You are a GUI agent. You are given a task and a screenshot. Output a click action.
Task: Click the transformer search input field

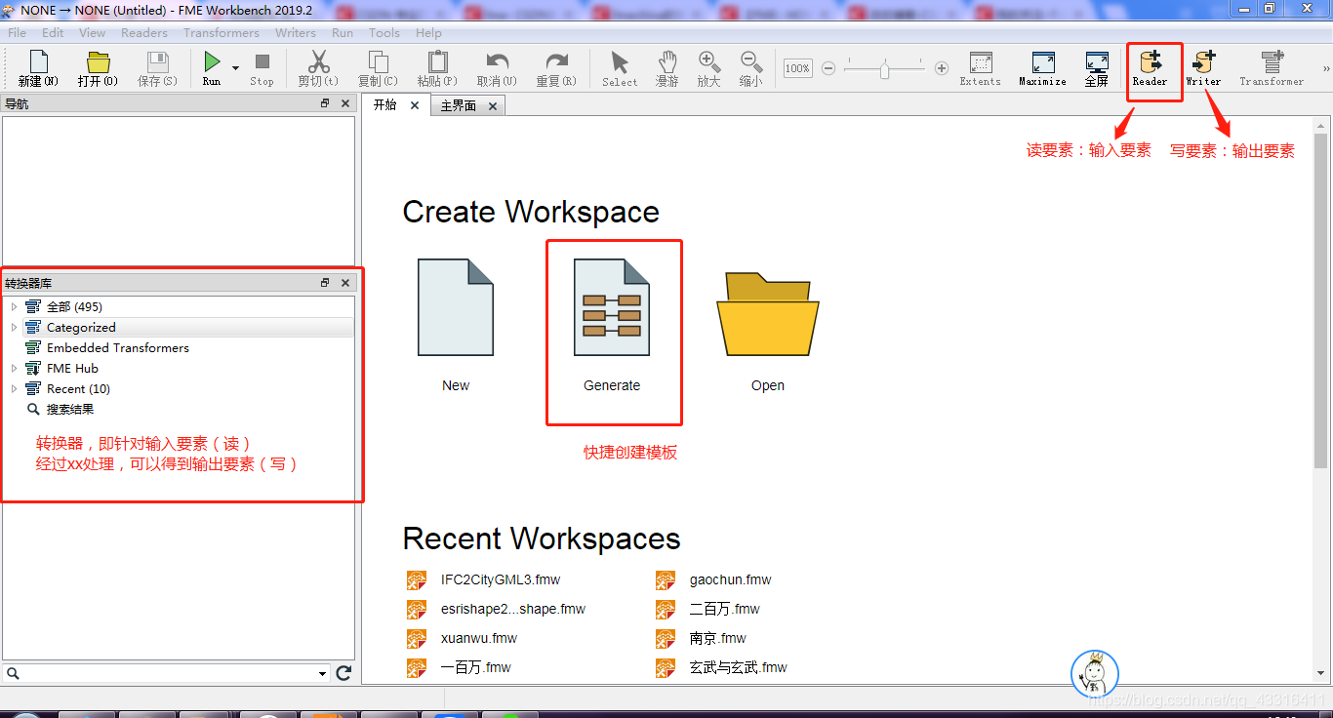pos(156,673)
